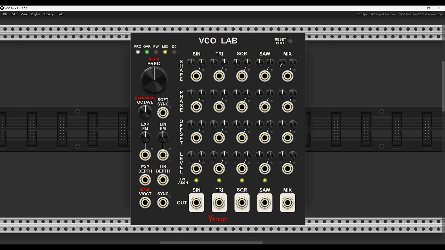
Task: Click the RESET POLY button
Action: point(290,41)
